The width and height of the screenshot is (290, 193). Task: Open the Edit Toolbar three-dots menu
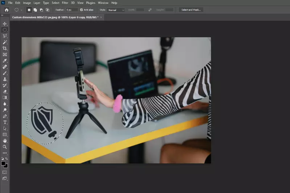click(x=5, y=153)
